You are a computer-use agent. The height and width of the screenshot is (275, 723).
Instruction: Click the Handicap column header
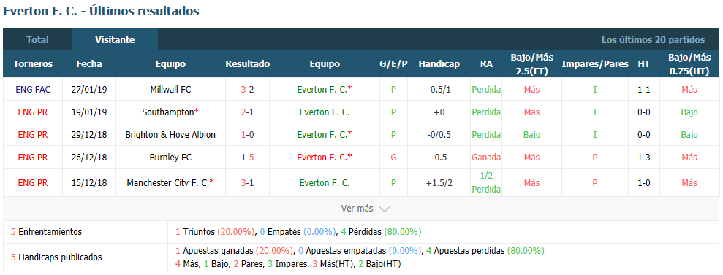point(439,64)
